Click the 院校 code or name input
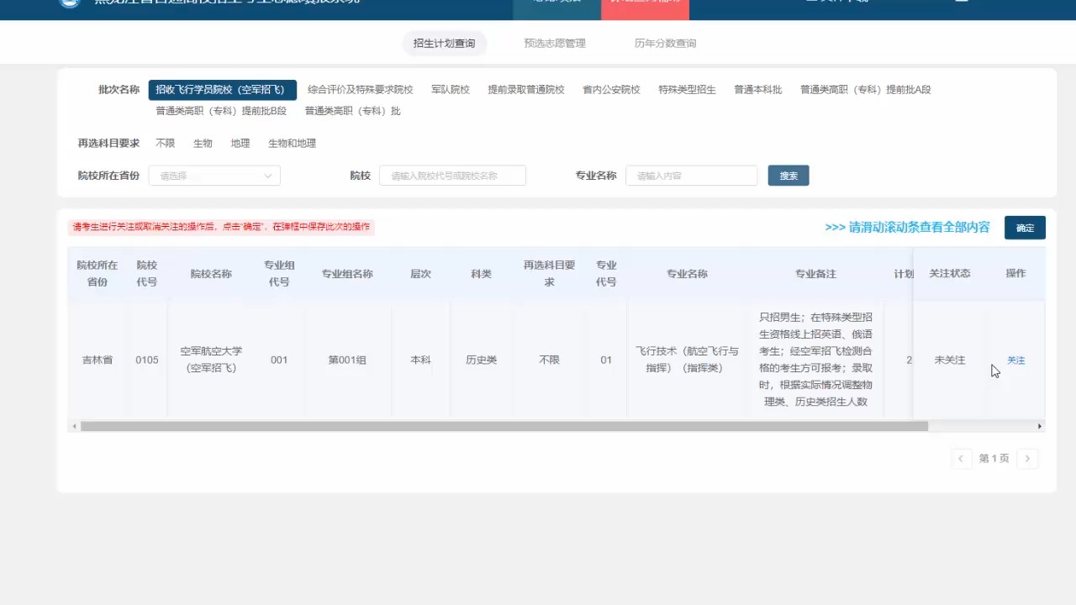The image size is (1076, 605). (x=452, y=176)
